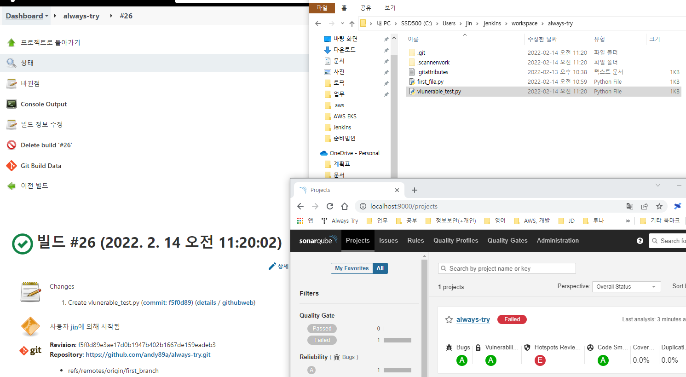The height and width of the screenshot is (377, 686).
Task: Filter by Reliability rating A
Action: coord(311,370)
